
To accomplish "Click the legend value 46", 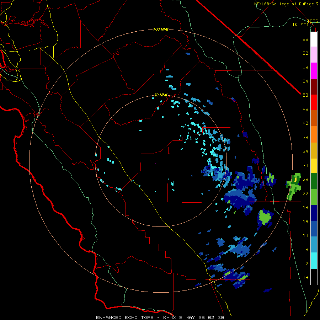I will (x=305, y=110).
